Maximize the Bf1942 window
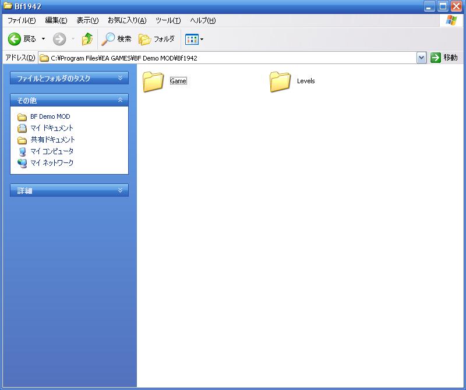The height and width of the screenshot is (390, 466). [x=443, y=6]
